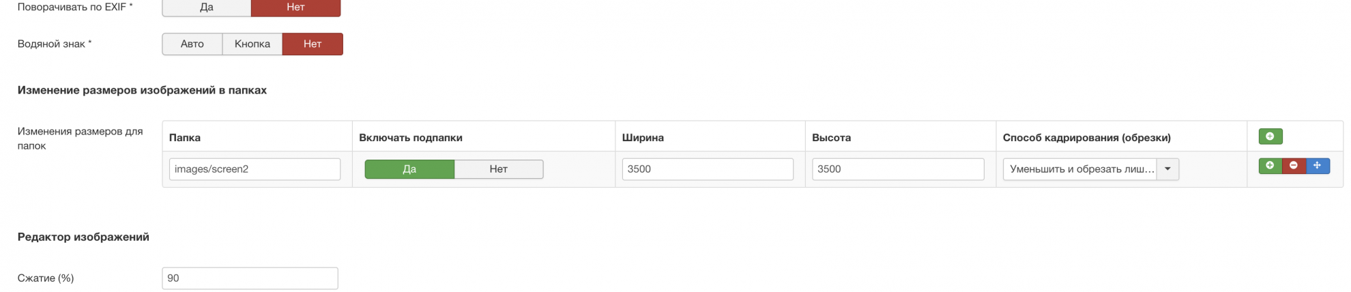This screenshot has width=1351, height=292.
Task: Remove the images/screen2 folder row
Action: pos(1294,166)
